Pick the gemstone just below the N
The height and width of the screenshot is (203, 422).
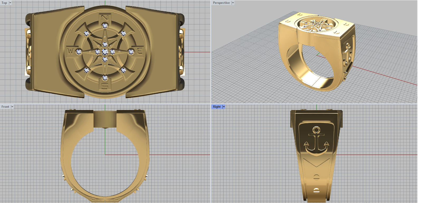[x=105, y=26]
